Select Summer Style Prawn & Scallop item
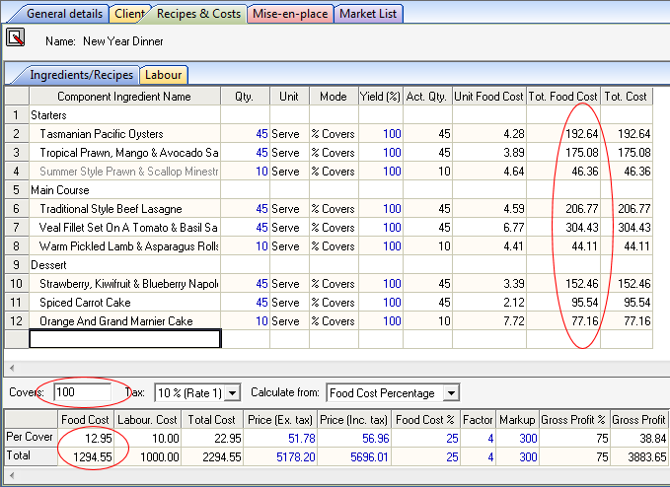Screen dimensions: 670x487 pos(124,172)
